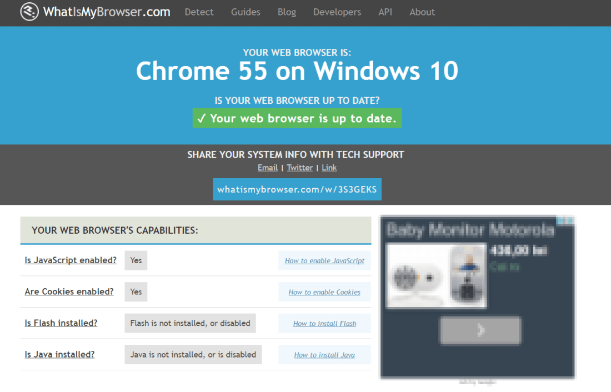The width and height of the screenshot is (611, 392).
Task: Click the JavaScript 'Yes' status value
Action: tap(136, 260)
